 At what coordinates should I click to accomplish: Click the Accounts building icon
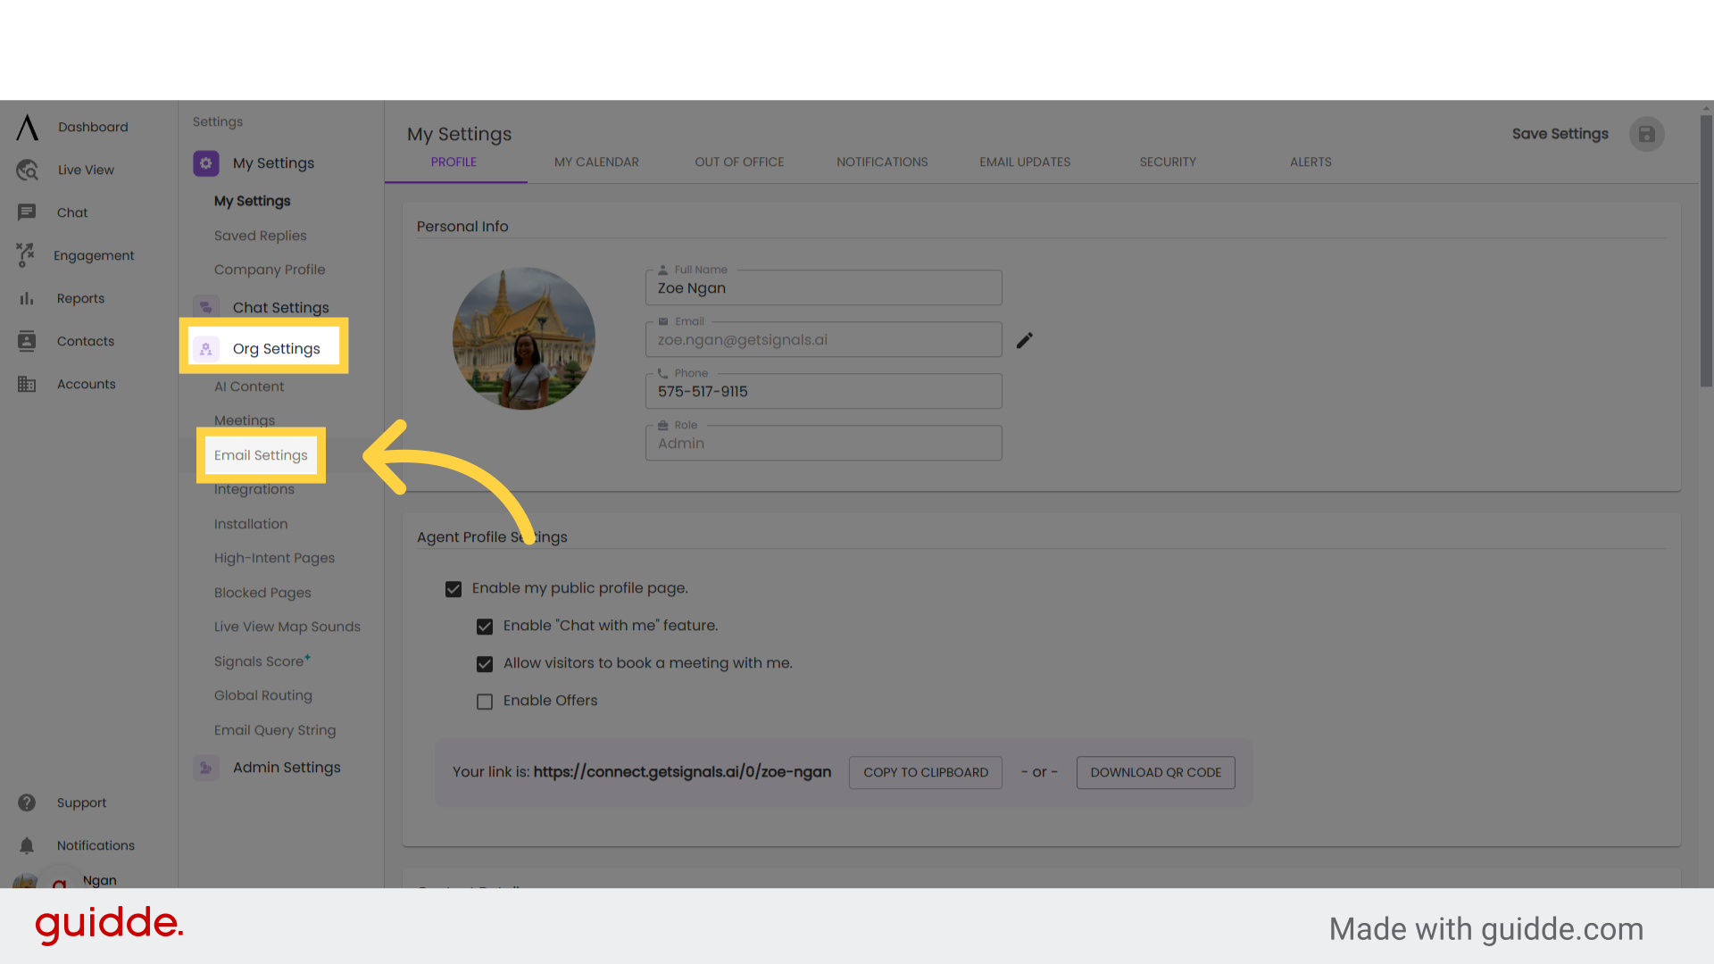(27, 384)
